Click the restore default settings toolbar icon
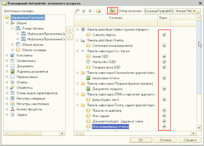This screenshot has width=204, height=146. (98, 11)
